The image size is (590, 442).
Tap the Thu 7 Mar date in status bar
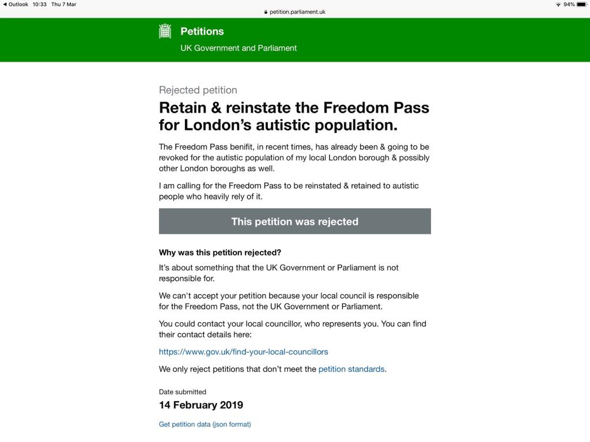[63, 5]
